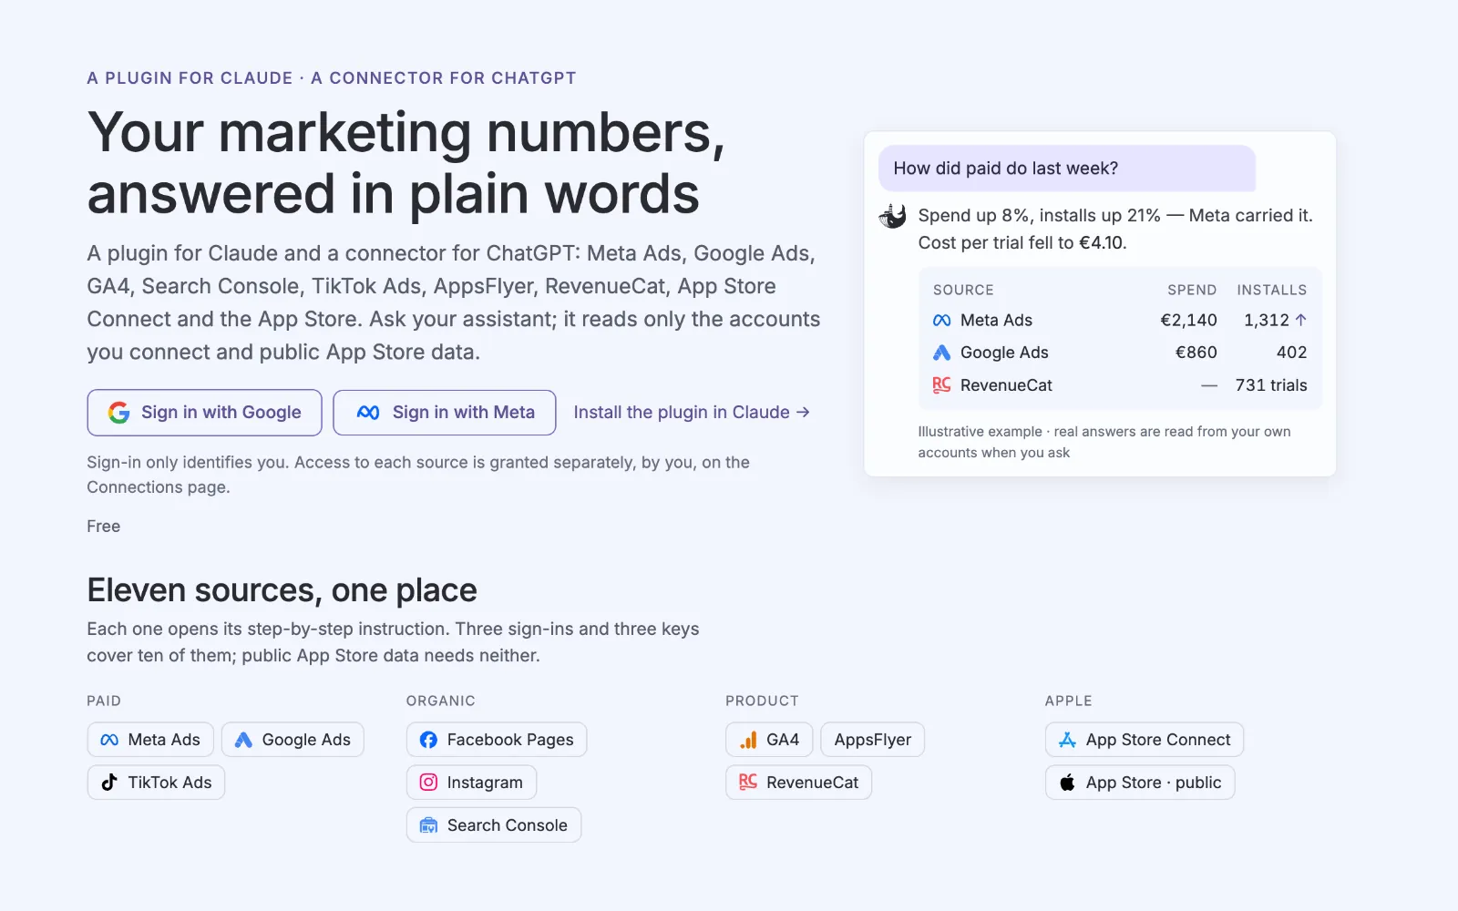Click the Meta Ads icon in Paid sources
The image size is (1458, 911).
click(x=109, y=740)
